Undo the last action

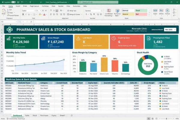tap(22, 2)
